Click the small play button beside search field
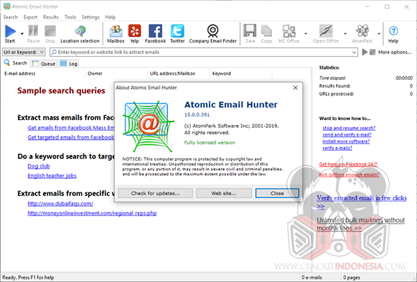The width and height of the screenshot is (417, 282). point(365,52)
